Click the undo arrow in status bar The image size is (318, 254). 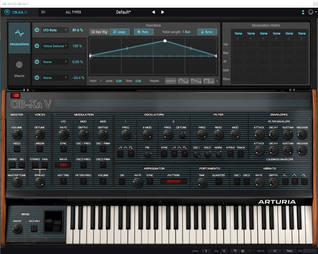click(x=235, y=251)
